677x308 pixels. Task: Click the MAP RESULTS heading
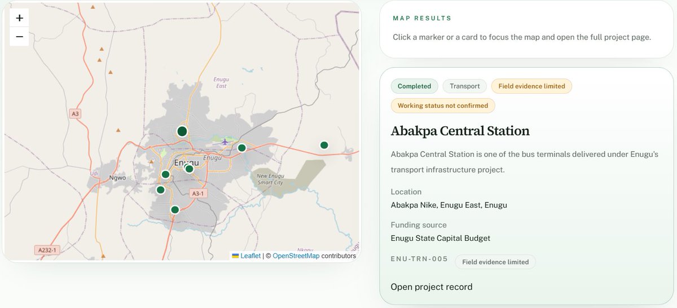pos(423,19)
